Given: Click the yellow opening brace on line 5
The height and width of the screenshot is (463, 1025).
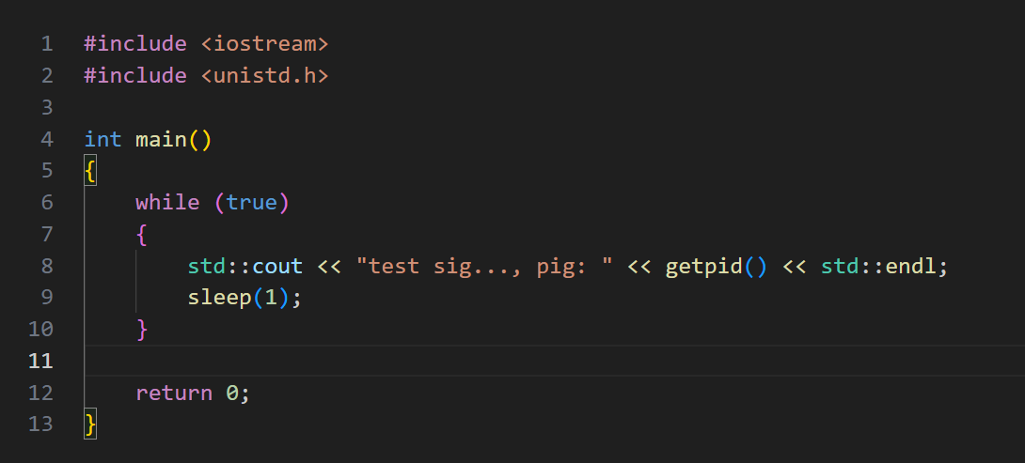Looking at the screenshot, I should tap(90, 172).
